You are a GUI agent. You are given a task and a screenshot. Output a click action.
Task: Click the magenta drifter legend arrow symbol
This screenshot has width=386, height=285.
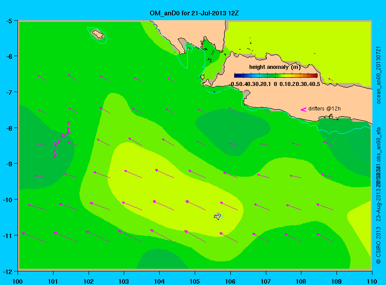304,110
